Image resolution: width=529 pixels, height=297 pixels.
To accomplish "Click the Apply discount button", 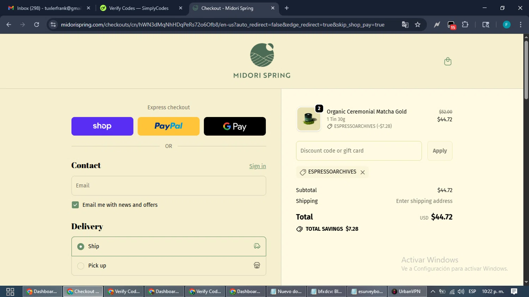I will click(x=440, y=151).
